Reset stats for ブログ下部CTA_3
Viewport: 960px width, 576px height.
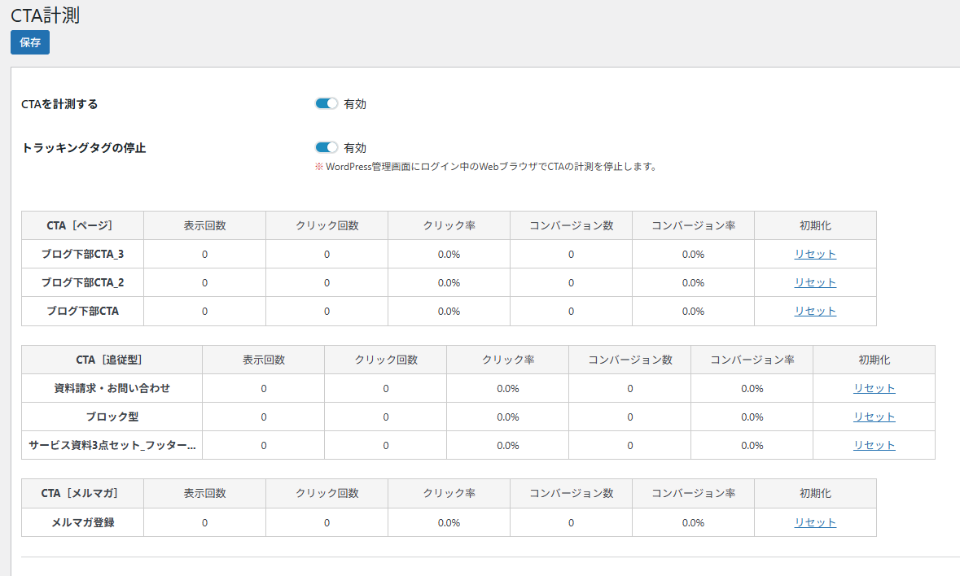point(815,253)
